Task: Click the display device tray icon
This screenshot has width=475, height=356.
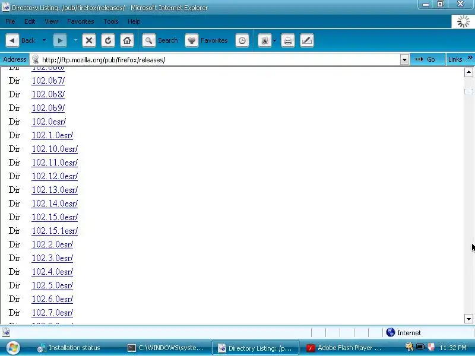Action: (x=420, y=347)
